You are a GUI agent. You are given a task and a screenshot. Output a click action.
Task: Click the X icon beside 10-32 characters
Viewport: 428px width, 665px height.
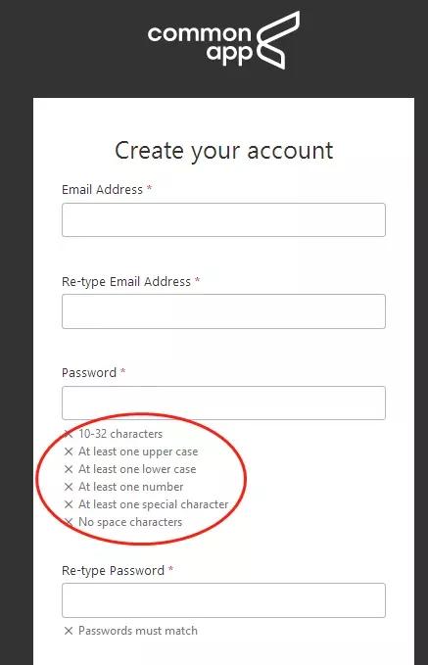[69, 434]
